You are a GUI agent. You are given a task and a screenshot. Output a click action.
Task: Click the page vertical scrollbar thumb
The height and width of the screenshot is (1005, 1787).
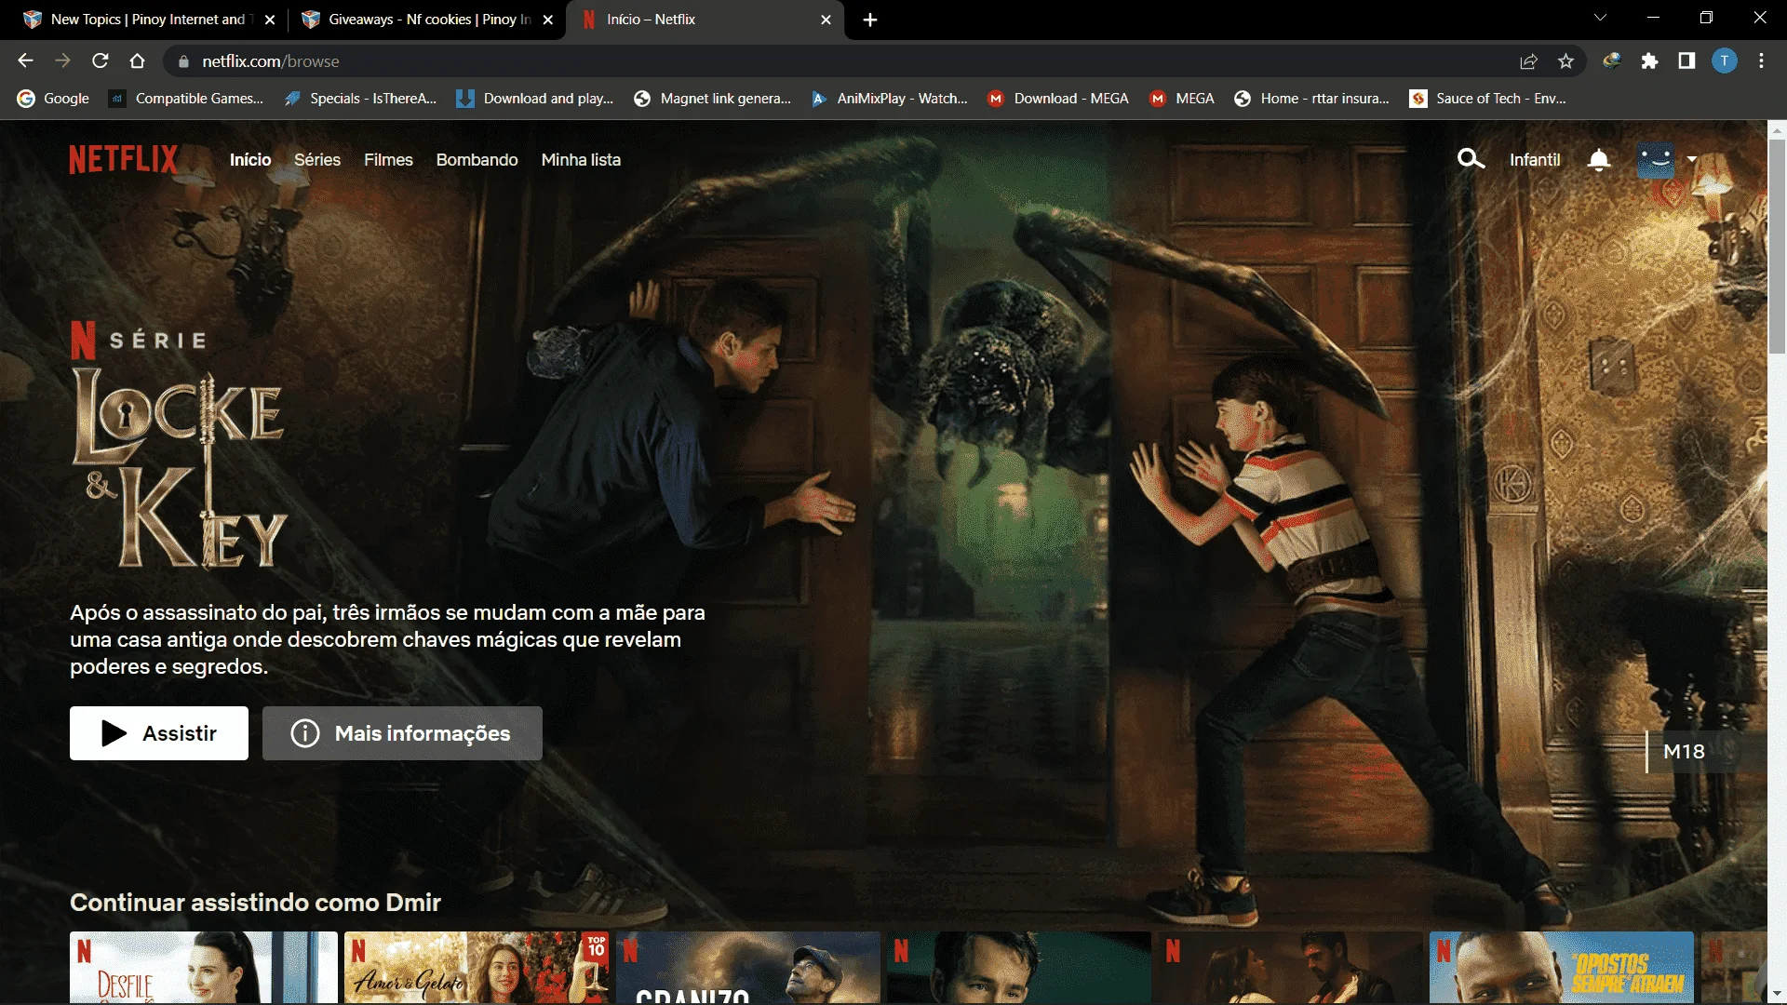click(1777, 247)
